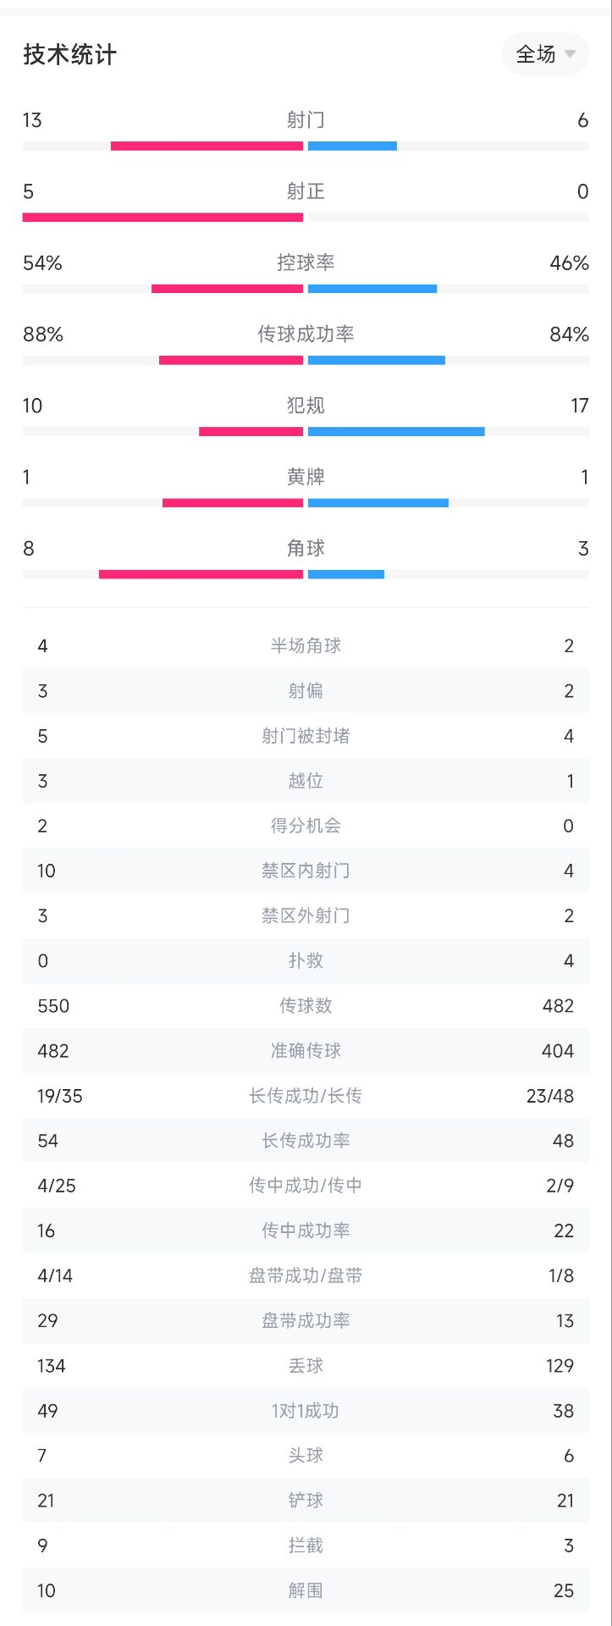Click the 1对1成功 row label

[306, 1411]
